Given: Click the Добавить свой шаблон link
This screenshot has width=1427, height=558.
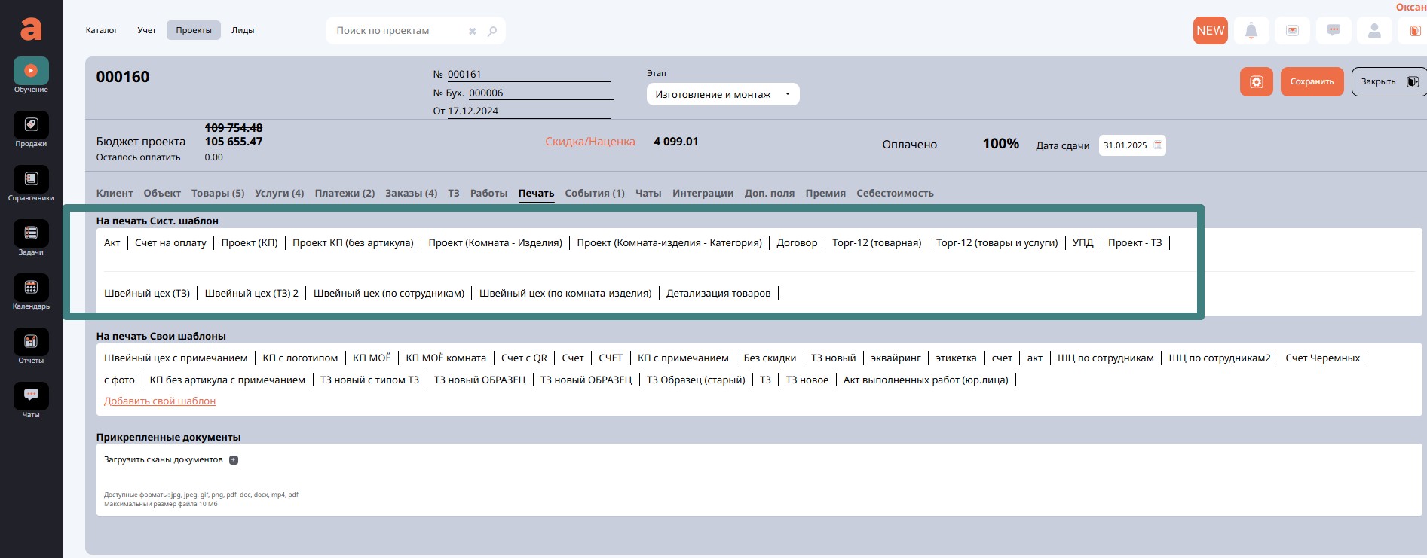Looking at the screenshot, I should [x=160, y=401].
